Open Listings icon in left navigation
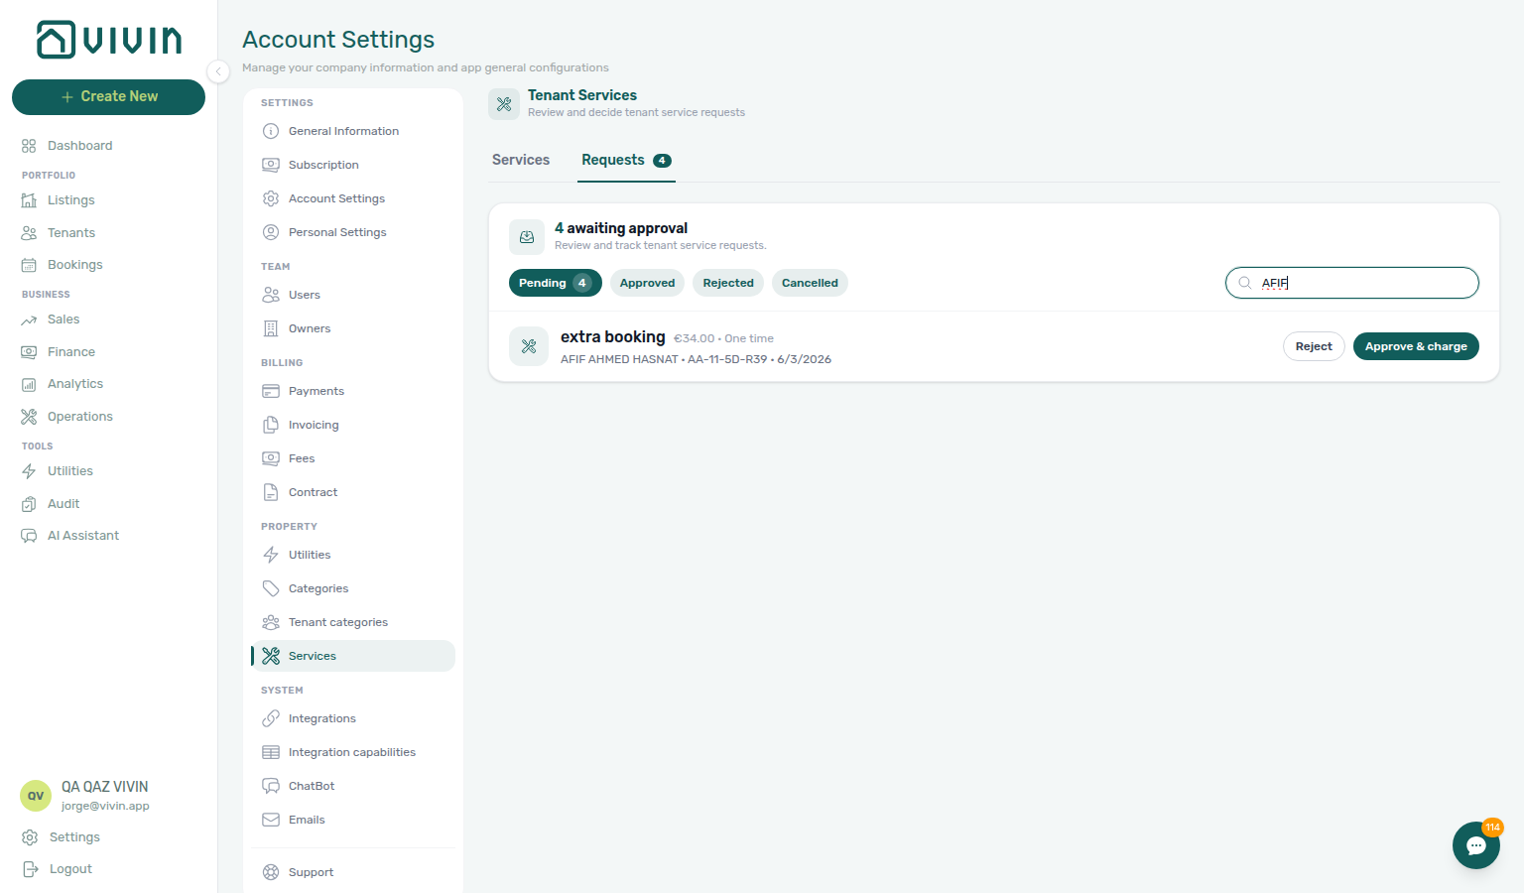Screen dimensions: 1524x893 (x=29, y=200)
